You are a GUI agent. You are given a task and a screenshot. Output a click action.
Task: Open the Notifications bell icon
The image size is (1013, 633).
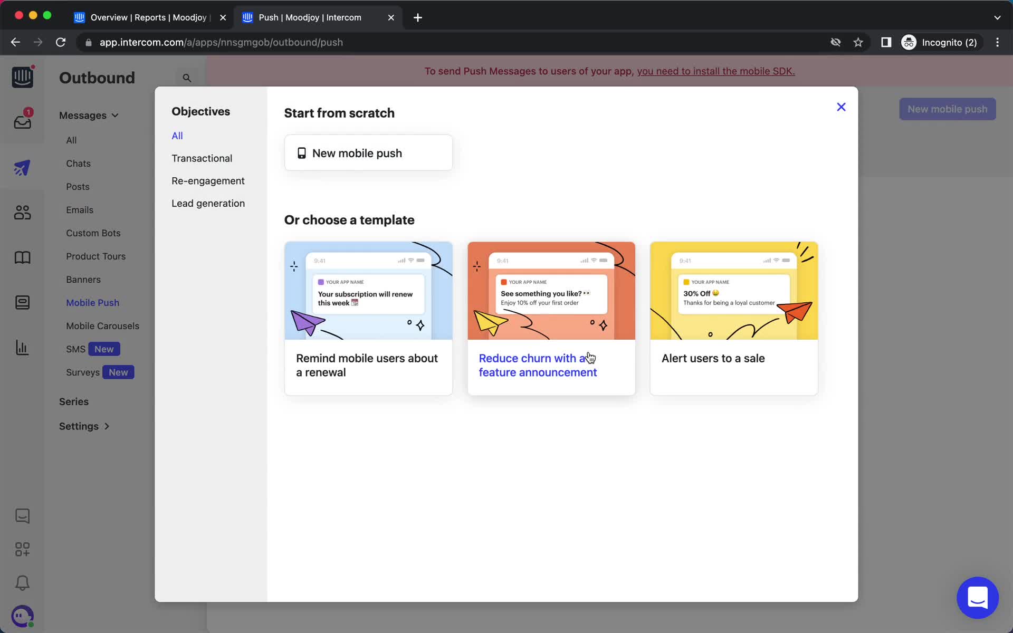pyautogui.click(x=21, y=582)
